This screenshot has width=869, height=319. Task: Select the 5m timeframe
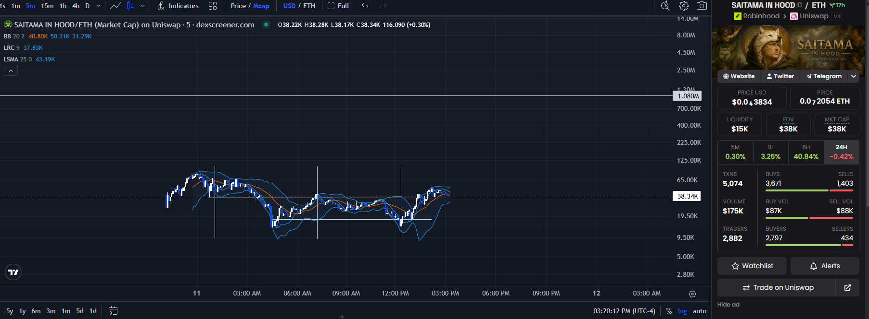[30, 6]
